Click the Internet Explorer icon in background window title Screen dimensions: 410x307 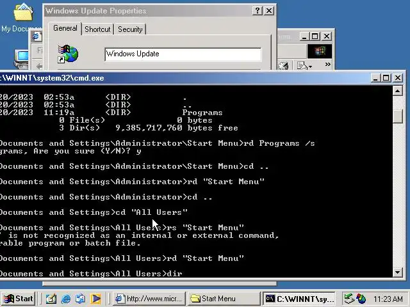tap(37, 36)
